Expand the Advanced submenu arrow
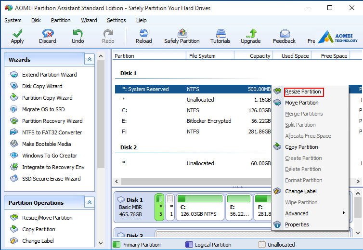The height and width of the screenshot is (250, 363). click(x=344, y=213)
